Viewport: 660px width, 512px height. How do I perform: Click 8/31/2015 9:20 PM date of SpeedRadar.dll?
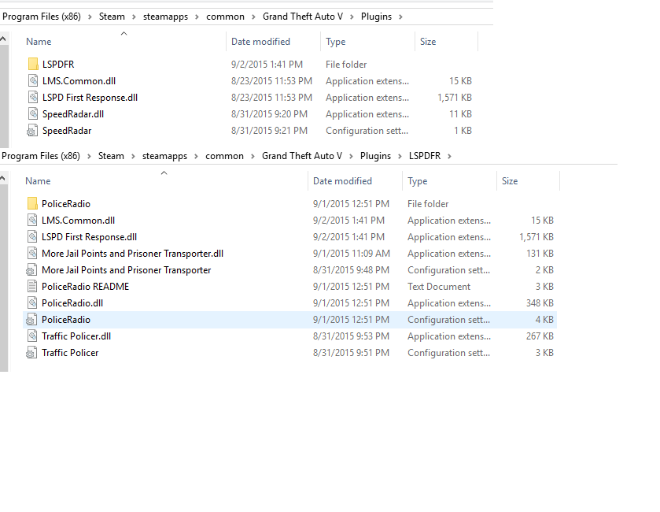pyautogui.click(x=269, y=114)
